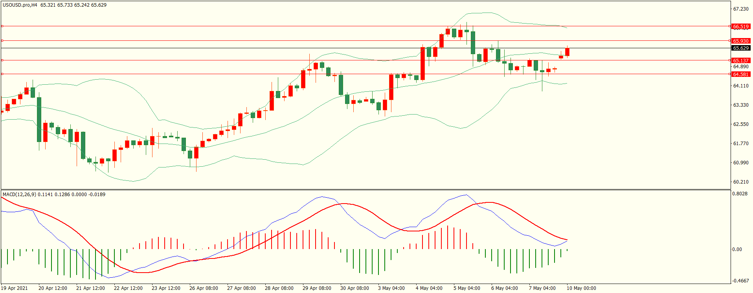This screenshot has width=753, height=293.
Task: Click the red 65.930 price tag
Action: [x=740, y=41]
